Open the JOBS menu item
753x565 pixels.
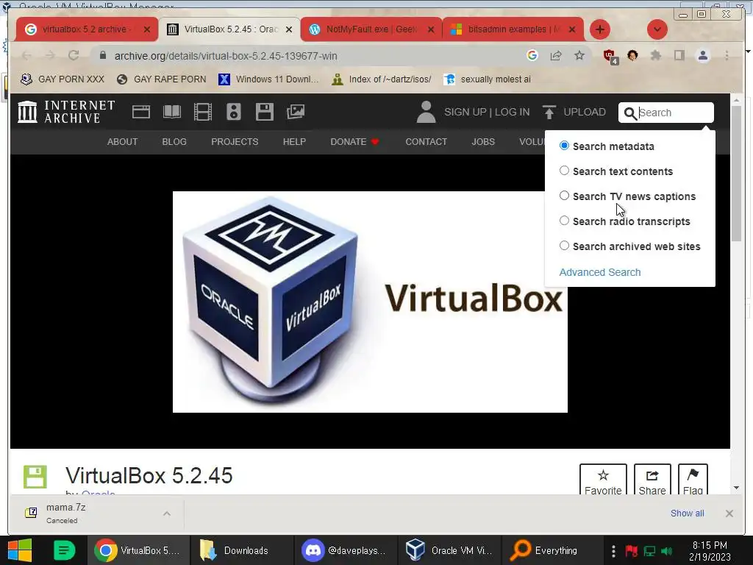[483, 142]
